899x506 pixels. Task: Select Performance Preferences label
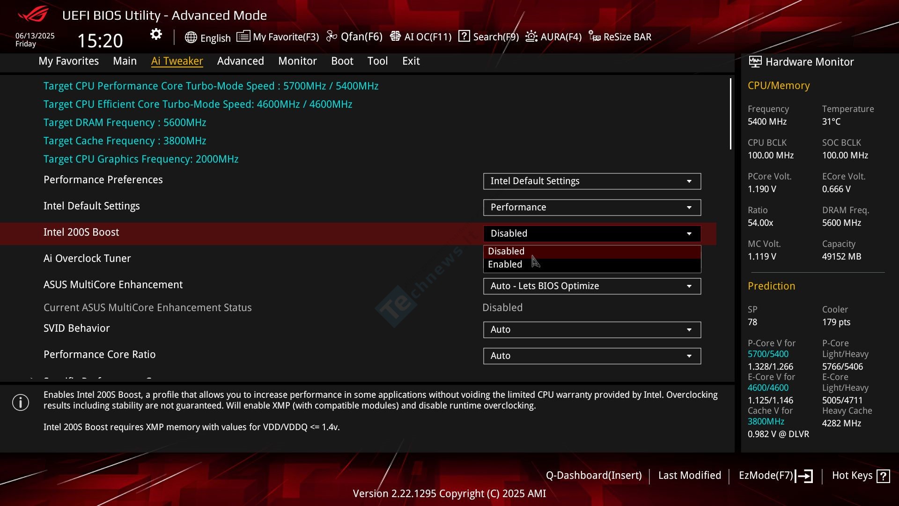click(103, 180)
